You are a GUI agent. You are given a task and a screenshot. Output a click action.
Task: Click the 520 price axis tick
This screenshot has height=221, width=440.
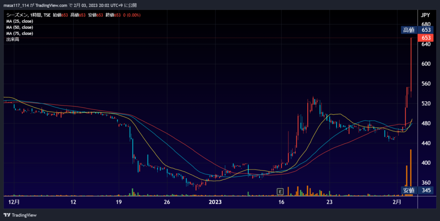pyautogui.click(x=426, y=104)
